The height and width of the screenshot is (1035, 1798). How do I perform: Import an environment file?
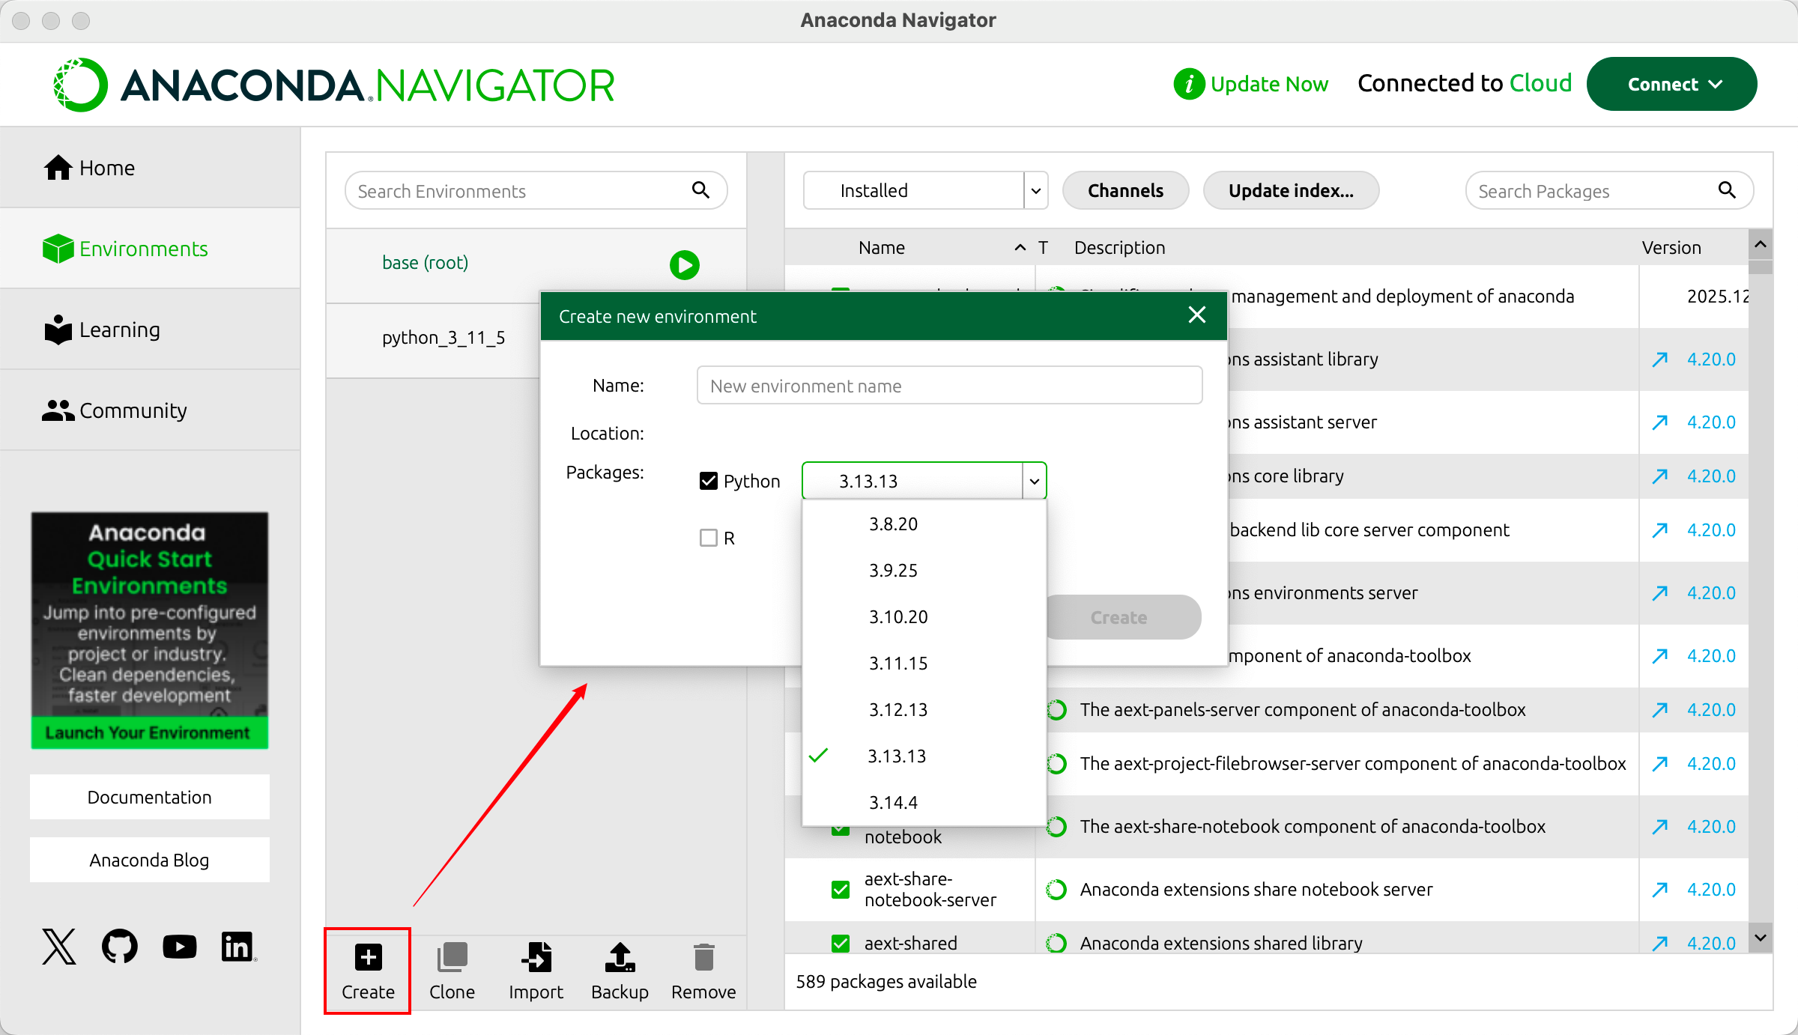click(536, 971)
